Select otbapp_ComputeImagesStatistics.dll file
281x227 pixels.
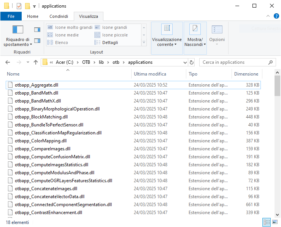(133, 165)
